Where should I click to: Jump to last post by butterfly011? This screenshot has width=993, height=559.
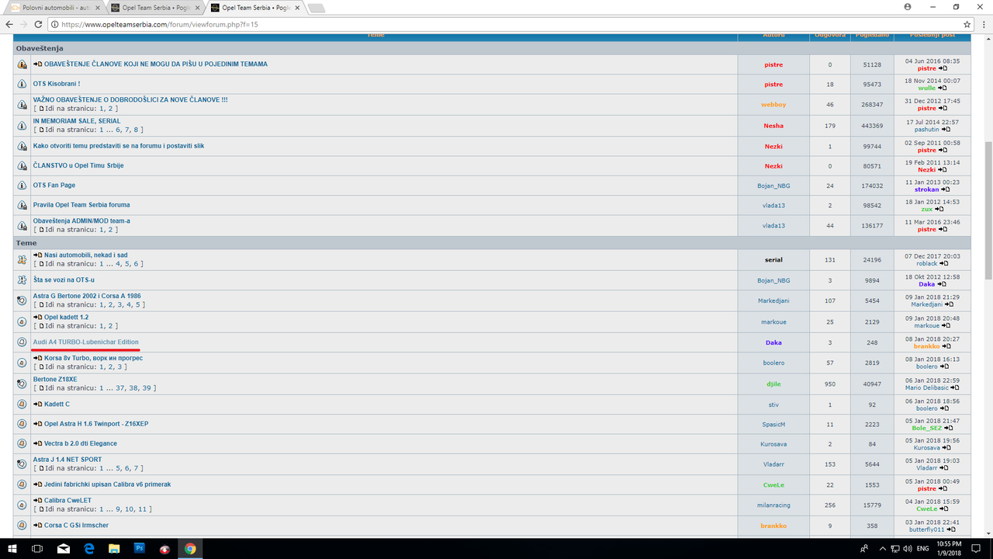pyautogui.click(x=951, y=529)
